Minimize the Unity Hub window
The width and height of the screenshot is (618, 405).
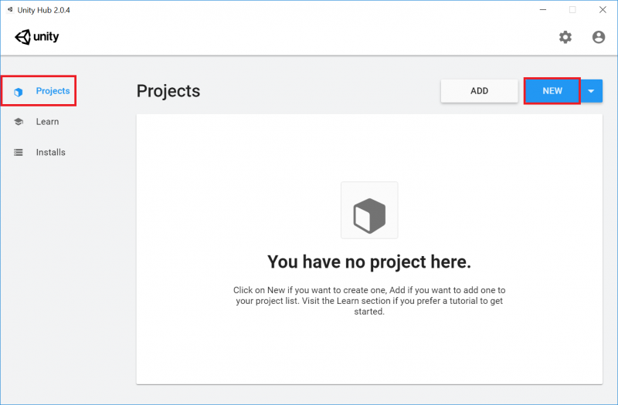pyautogui.click(x=543, y=10)
